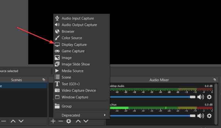Viewport: 221px width, 128px height.
Task: Click the Audio Mixer panel title
Action: tap(159, 80)
